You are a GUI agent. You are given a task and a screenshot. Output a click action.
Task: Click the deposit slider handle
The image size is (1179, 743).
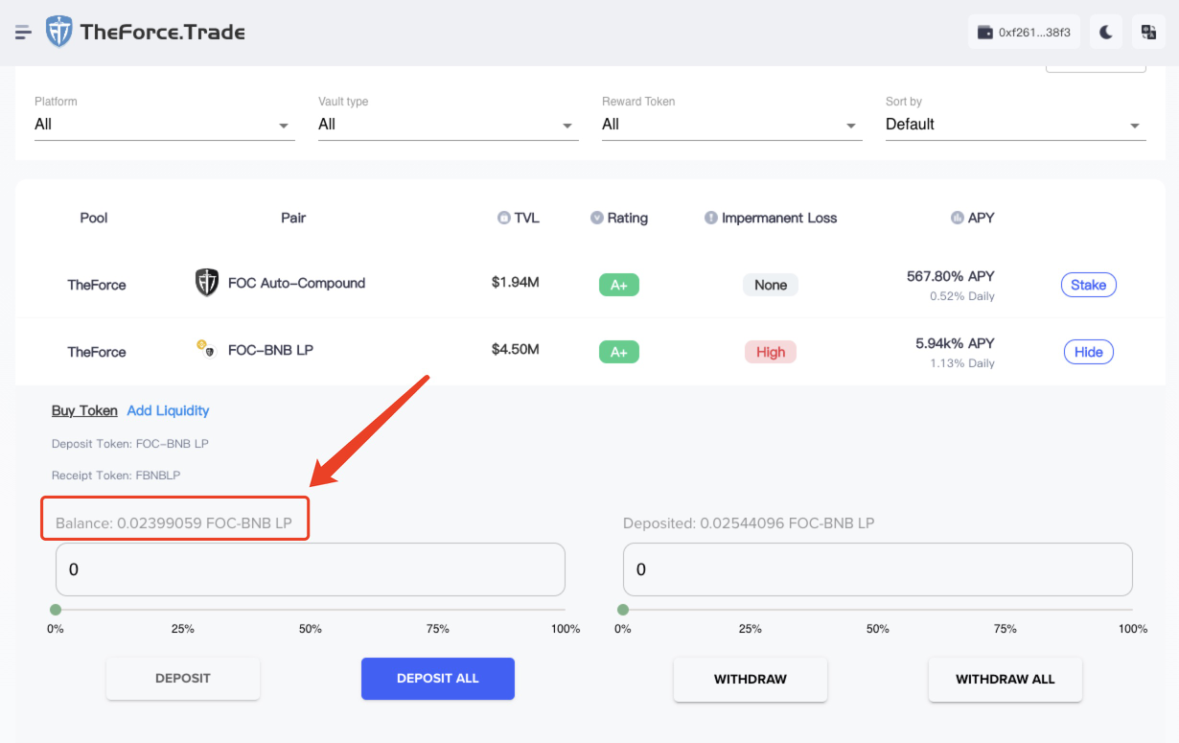click(x=56, y=610)
